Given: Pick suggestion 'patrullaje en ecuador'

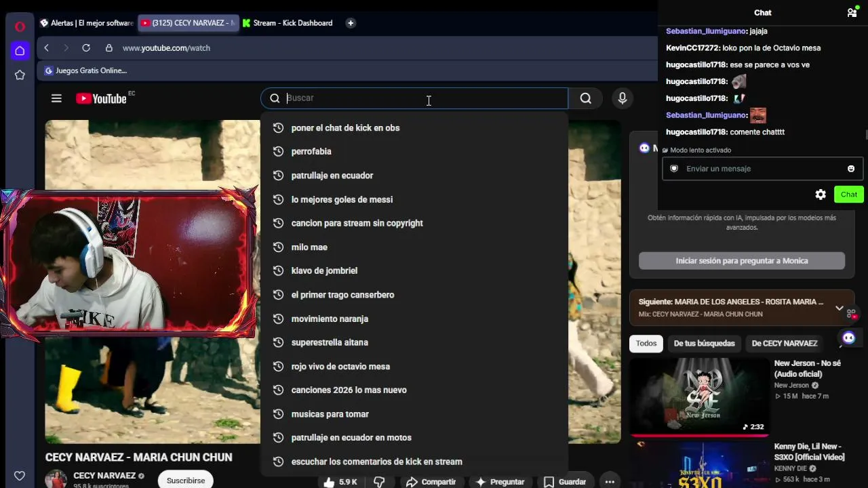Looking at the screenshot, I should (414, 176).
